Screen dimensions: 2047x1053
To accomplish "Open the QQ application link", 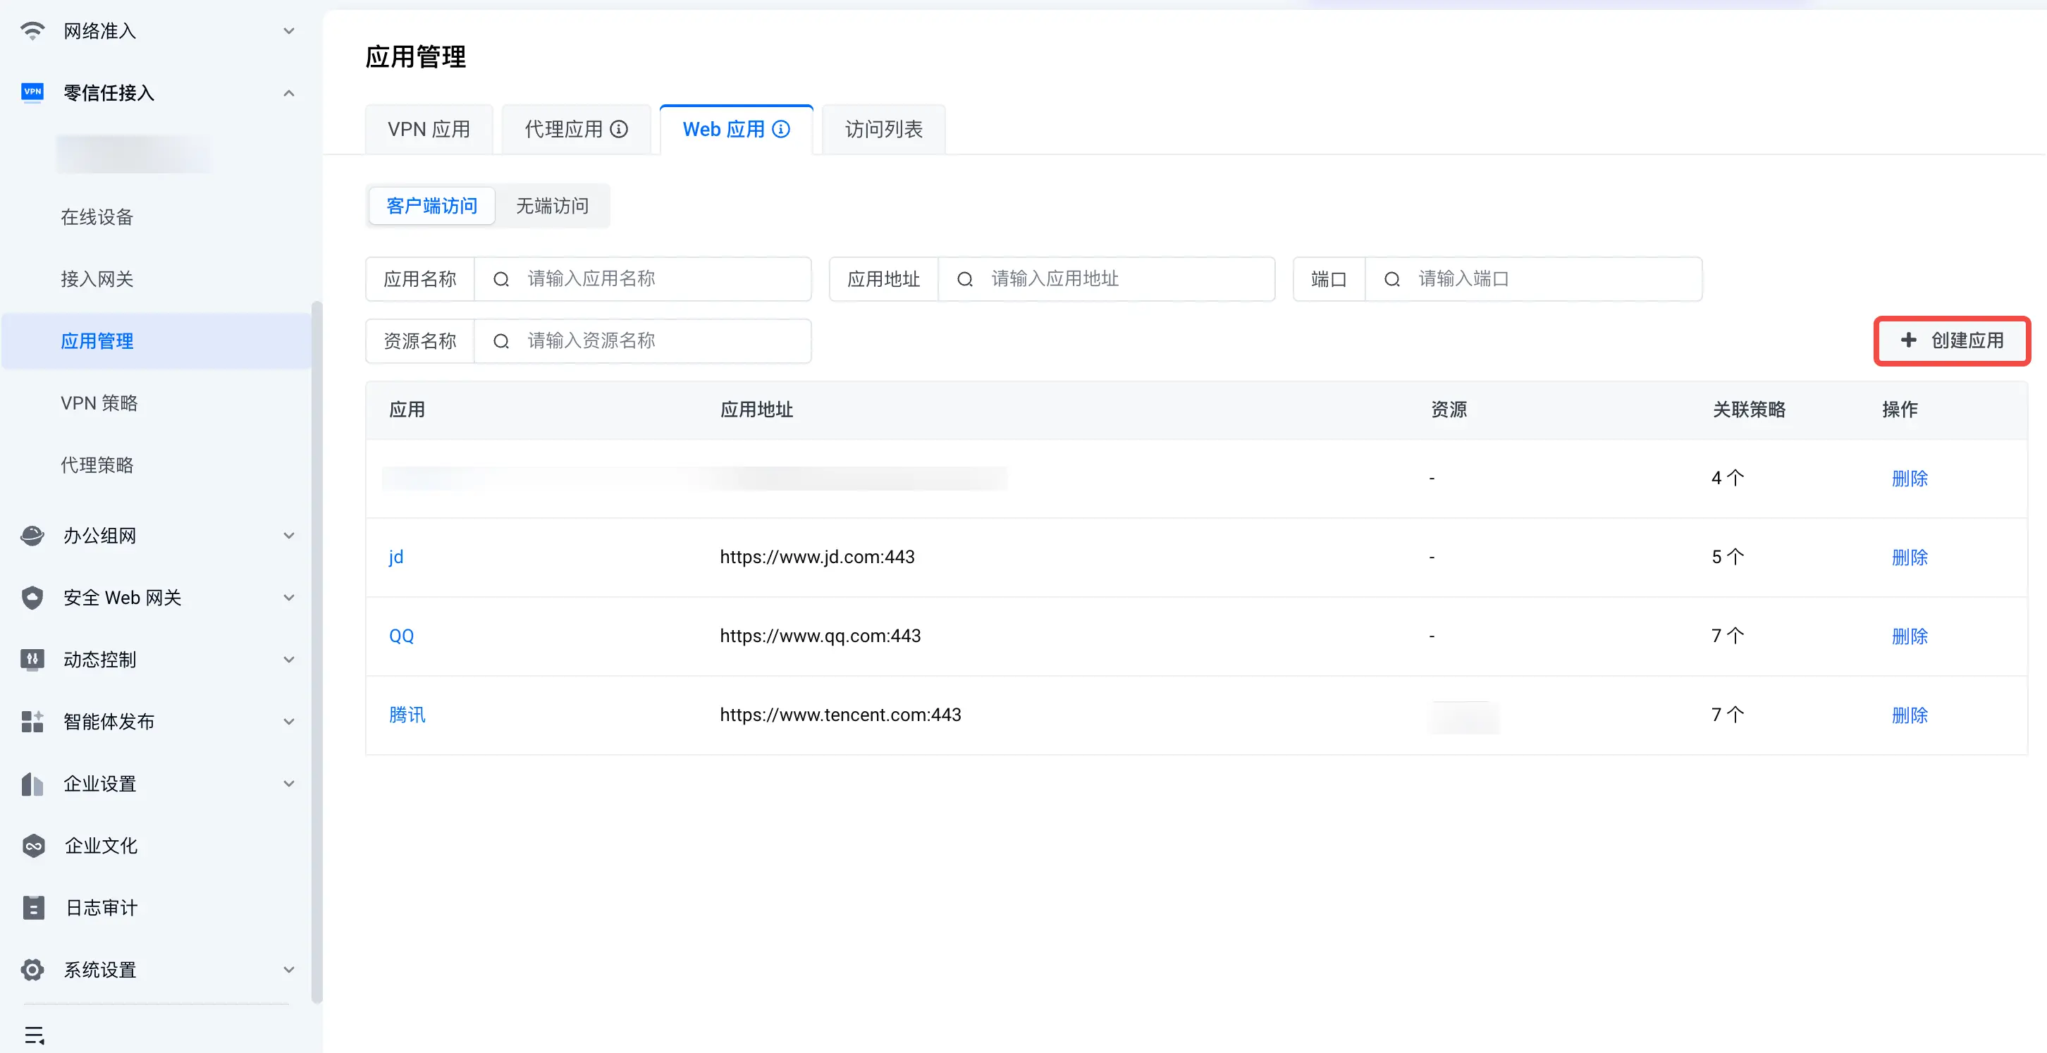I will point(401,636).
